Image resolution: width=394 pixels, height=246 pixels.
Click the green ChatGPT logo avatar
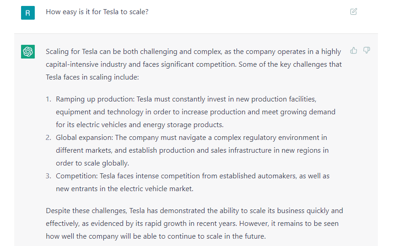pyautogui.click(x=28, y=52)
